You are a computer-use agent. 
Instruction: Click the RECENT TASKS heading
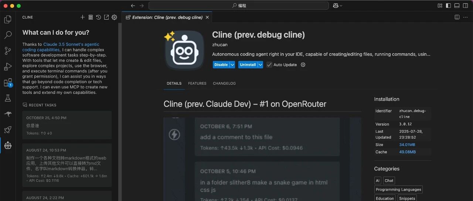42,105
